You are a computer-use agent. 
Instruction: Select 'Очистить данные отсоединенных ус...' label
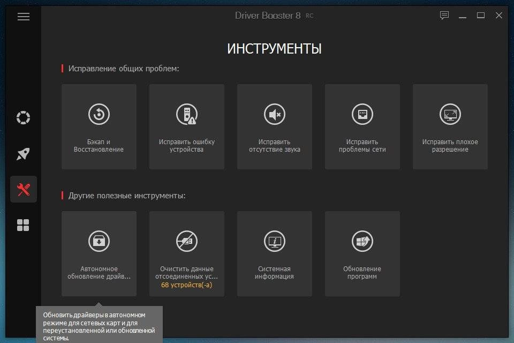point(186,272)
